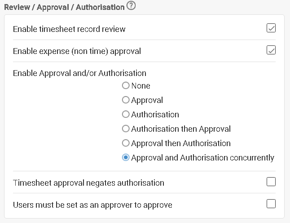Tick the Users must be set as approver checkbox
Screen dimensions: 290x223
(x=271, y=204)
